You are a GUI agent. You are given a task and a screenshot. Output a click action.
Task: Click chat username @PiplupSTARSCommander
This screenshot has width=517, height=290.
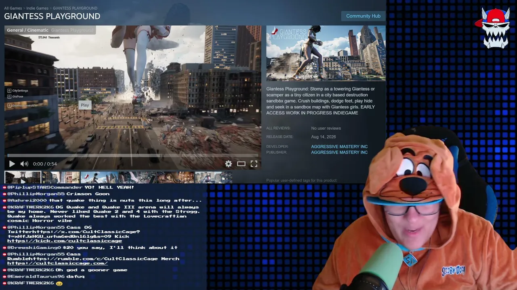click(x=45, y=187)
